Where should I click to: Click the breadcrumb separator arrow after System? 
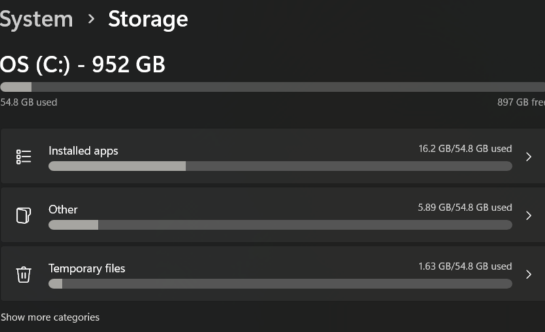tap(91, 19)
